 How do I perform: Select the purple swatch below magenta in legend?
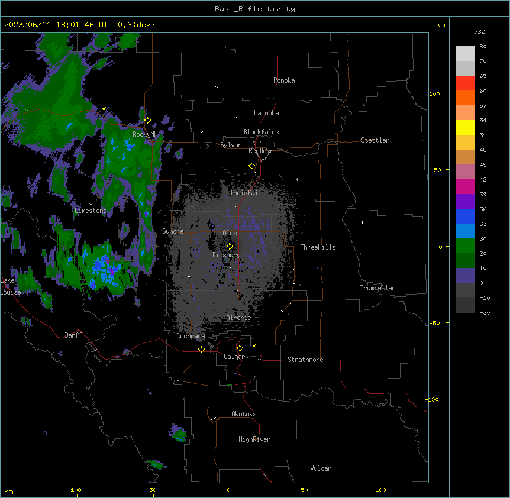(x=465, y=201)
